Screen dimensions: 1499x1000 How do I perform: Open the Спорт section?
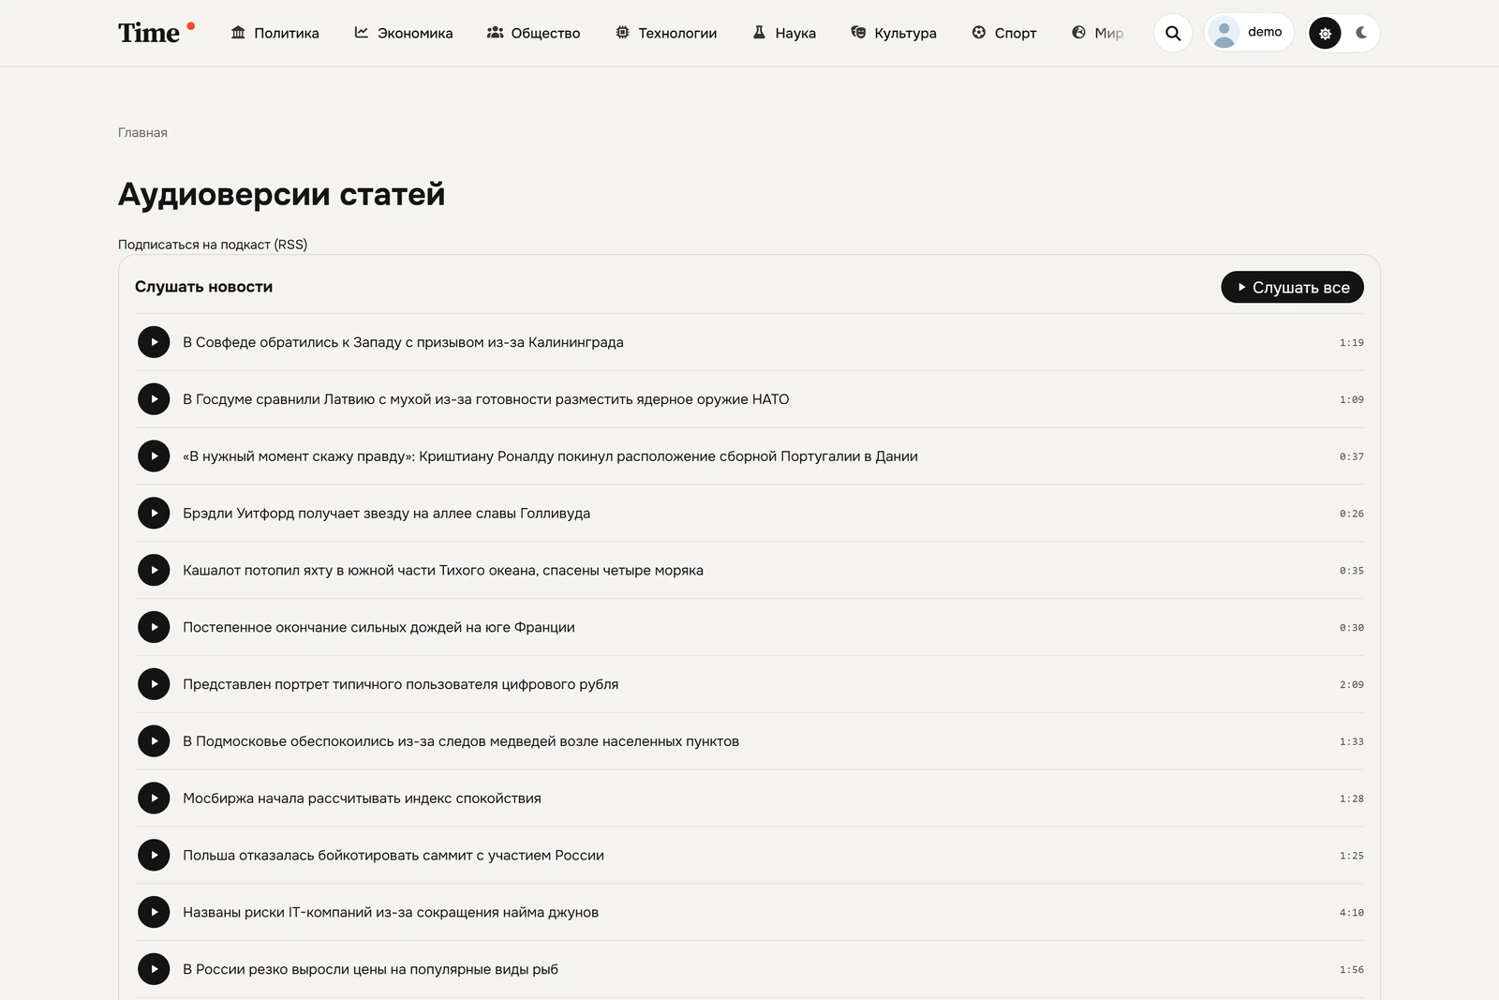pyautogui.click(x=1003, y=33)
